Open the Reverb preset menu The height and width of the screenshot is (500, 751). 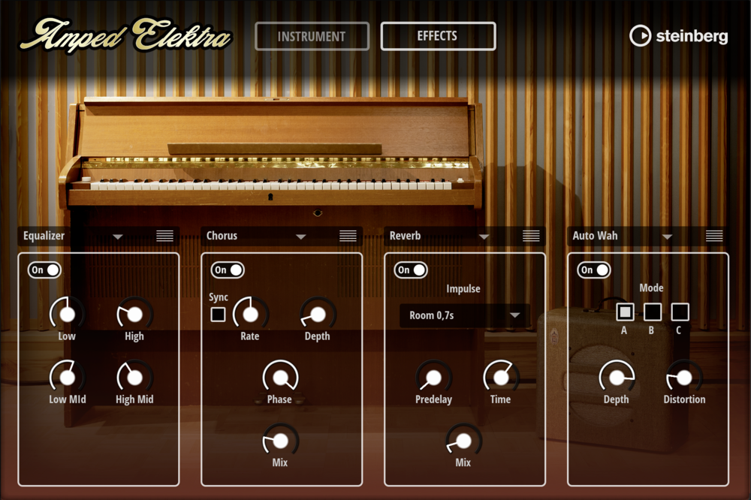[x=530, y=235]
